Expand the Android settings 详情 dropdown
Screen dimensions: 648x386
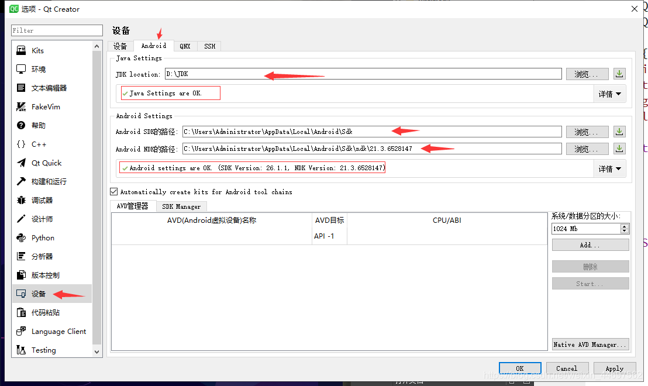click(609, 168)
